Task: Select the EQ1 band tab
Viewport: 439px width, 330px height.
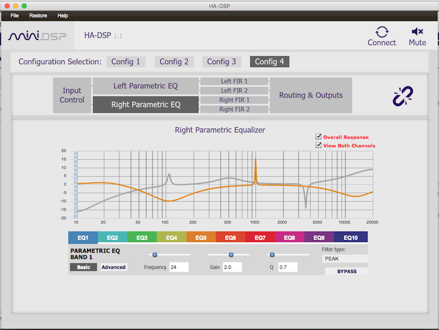Action: 83,238
